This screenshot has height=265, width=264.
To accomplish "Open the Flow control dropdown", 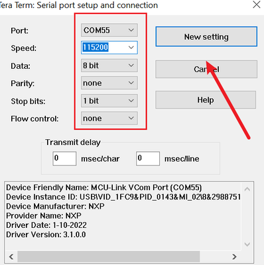I will (x=109, y=118).
